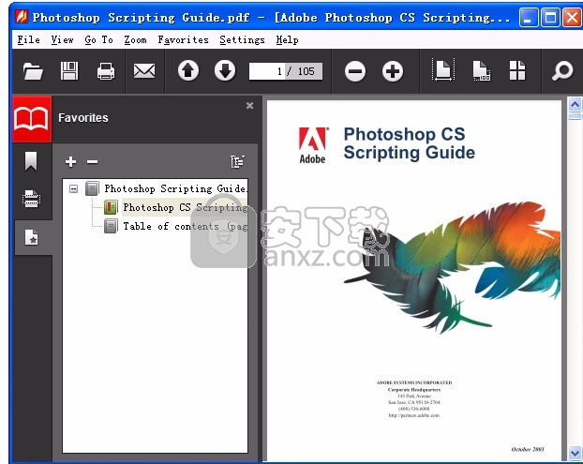Minimize the PDF reader window
The width and height of the screenshot is (583, 464).
pyautogui.click(x=529, y=17)
